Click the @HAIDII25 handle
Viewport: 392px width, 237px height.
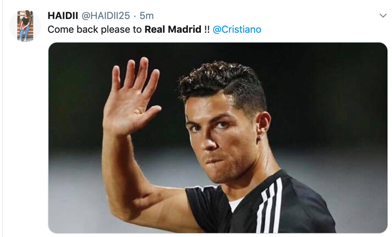tap(106, 16)
